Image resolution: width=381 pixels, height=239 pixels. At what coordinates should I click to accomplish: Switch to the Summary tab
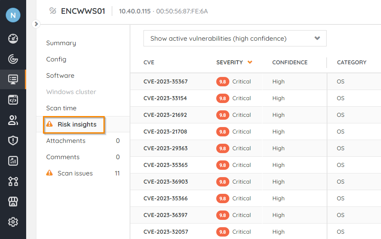tap(61, 43)
